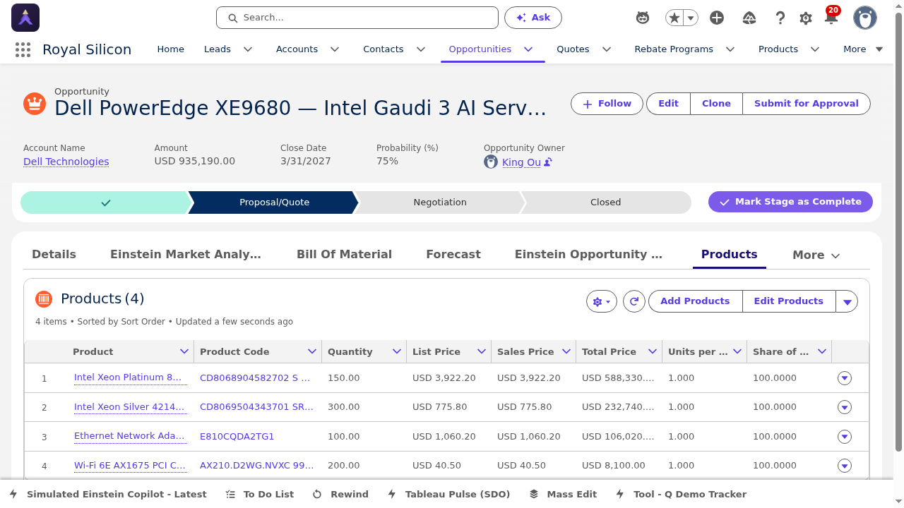The image size is (904, 508).
Task: Expand the Opportunities navigation chevron
Action: (x=528, y=49)
